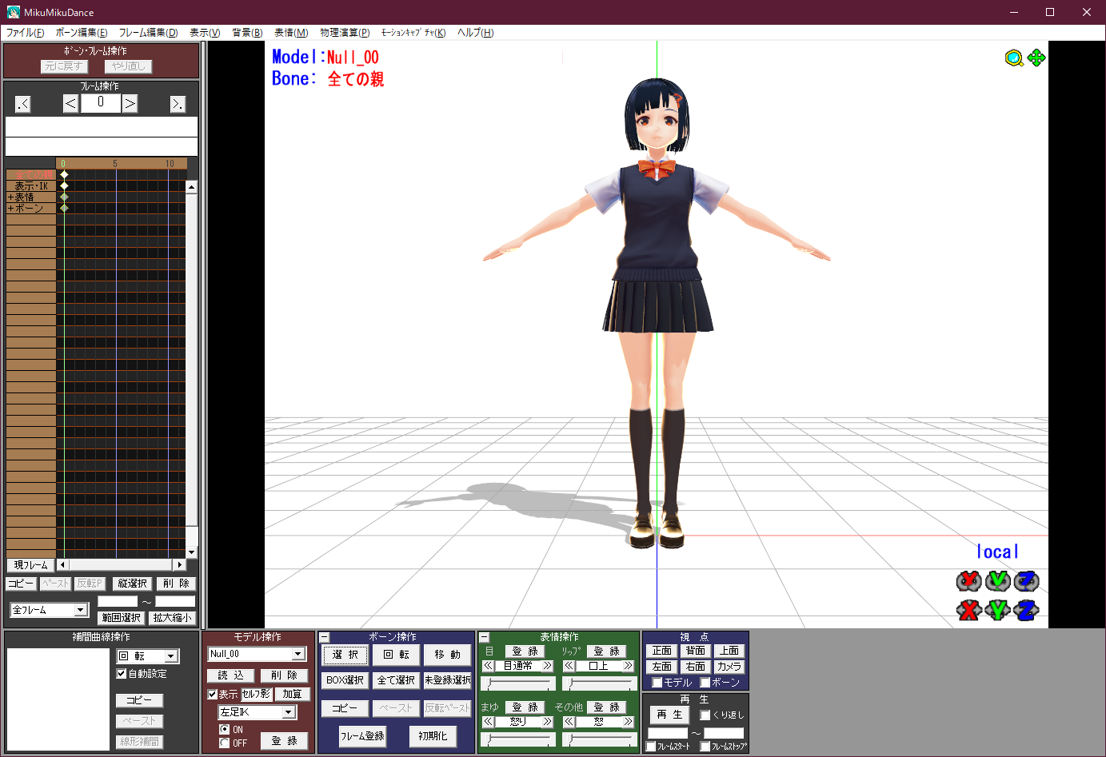Step back one frame with < button

point(70,103)
